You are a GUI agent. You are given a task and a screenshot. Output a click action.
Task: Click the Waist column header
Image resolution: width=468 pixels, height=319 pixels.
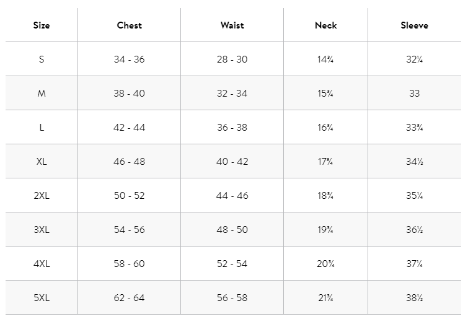point(232,25)
